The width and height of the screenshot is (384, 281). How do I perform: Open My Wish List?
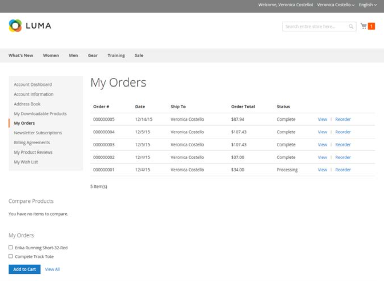coord(26,162)
